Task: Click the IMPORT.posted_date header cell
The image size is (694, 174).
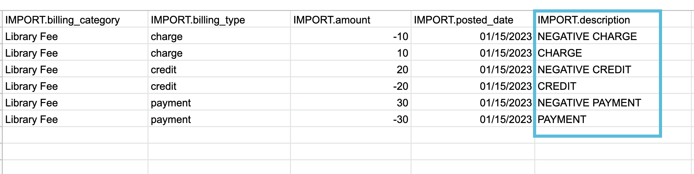Action: (473, 20)
